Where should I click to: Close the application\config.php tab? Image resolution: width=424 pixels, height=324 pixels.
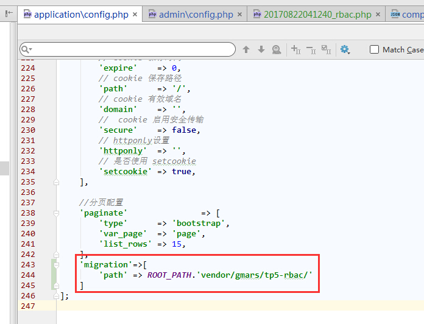click(x=134, y=14)
